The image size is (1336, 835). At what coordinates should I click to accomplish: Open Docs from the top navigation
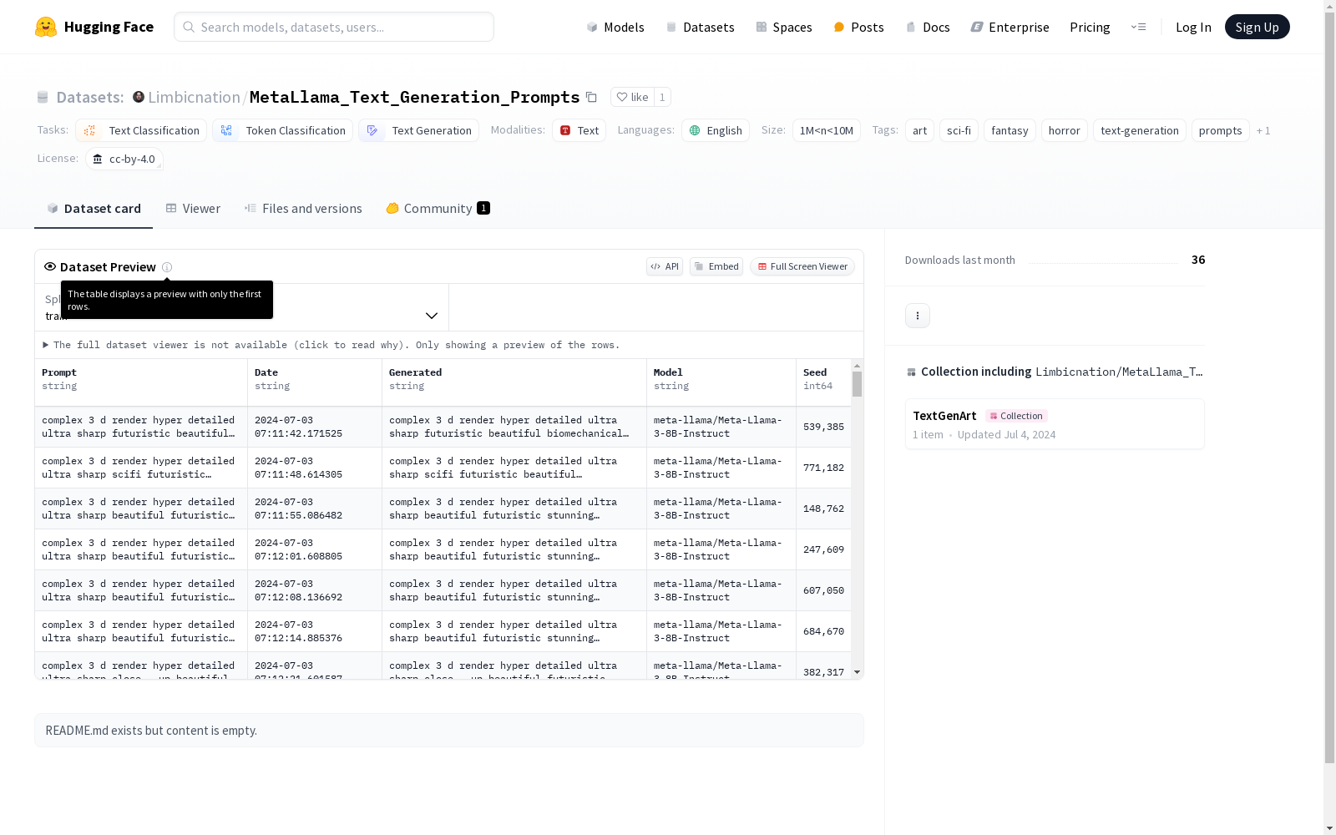(928, 27)
